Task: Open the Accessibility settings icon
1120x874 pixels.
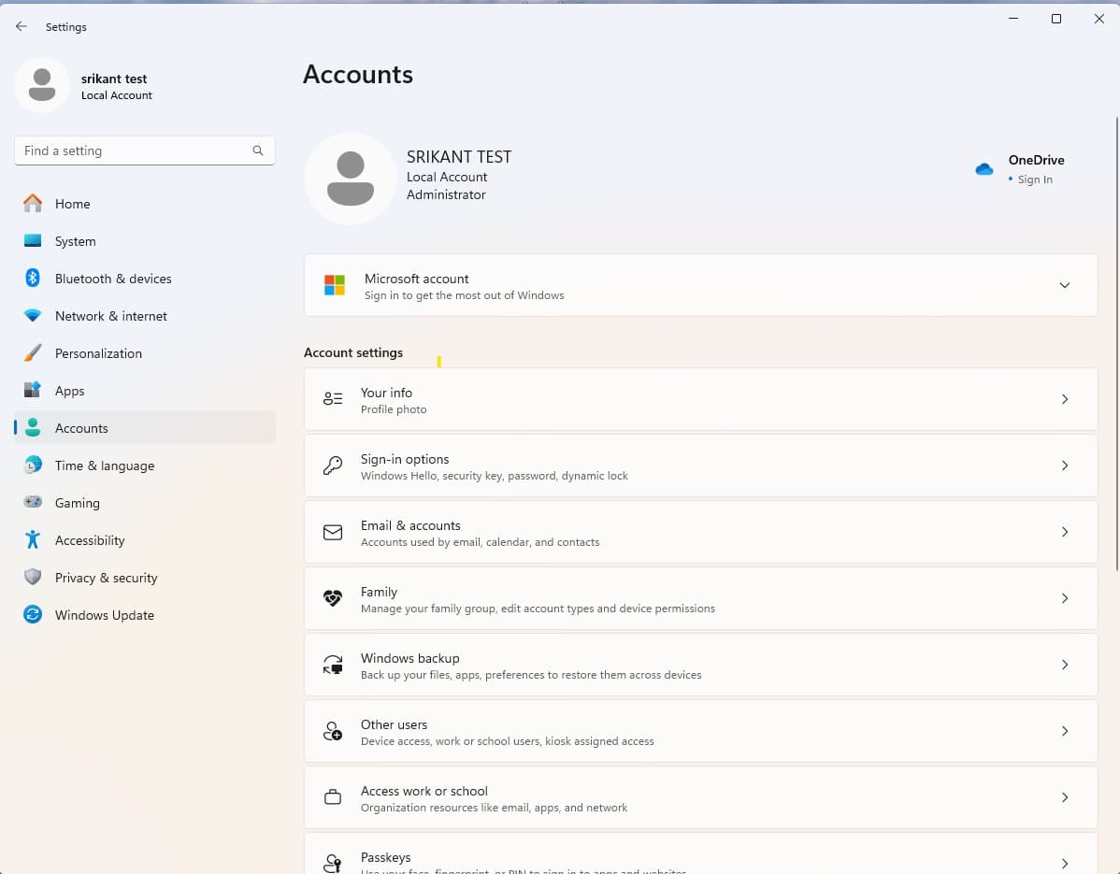Action: pyautogui.click(x=32, y=539)
